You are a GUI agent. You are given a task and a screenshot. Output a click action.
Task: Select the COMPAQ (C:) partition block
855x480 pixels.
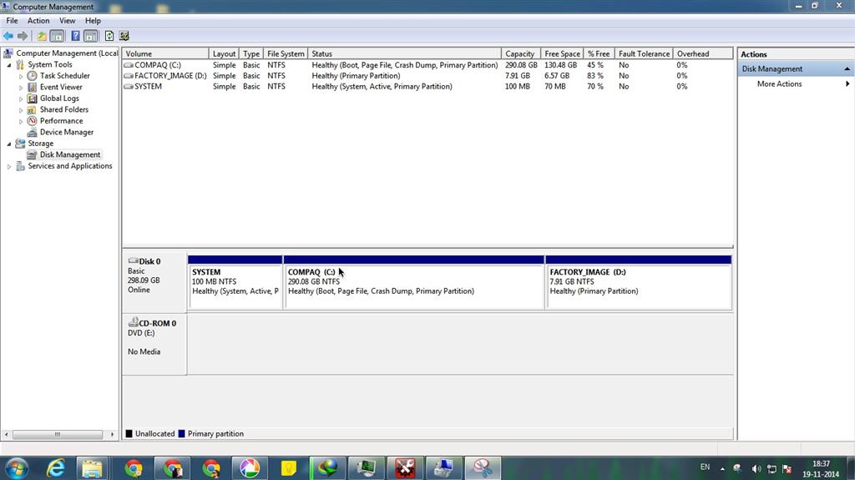click(414, 282)
